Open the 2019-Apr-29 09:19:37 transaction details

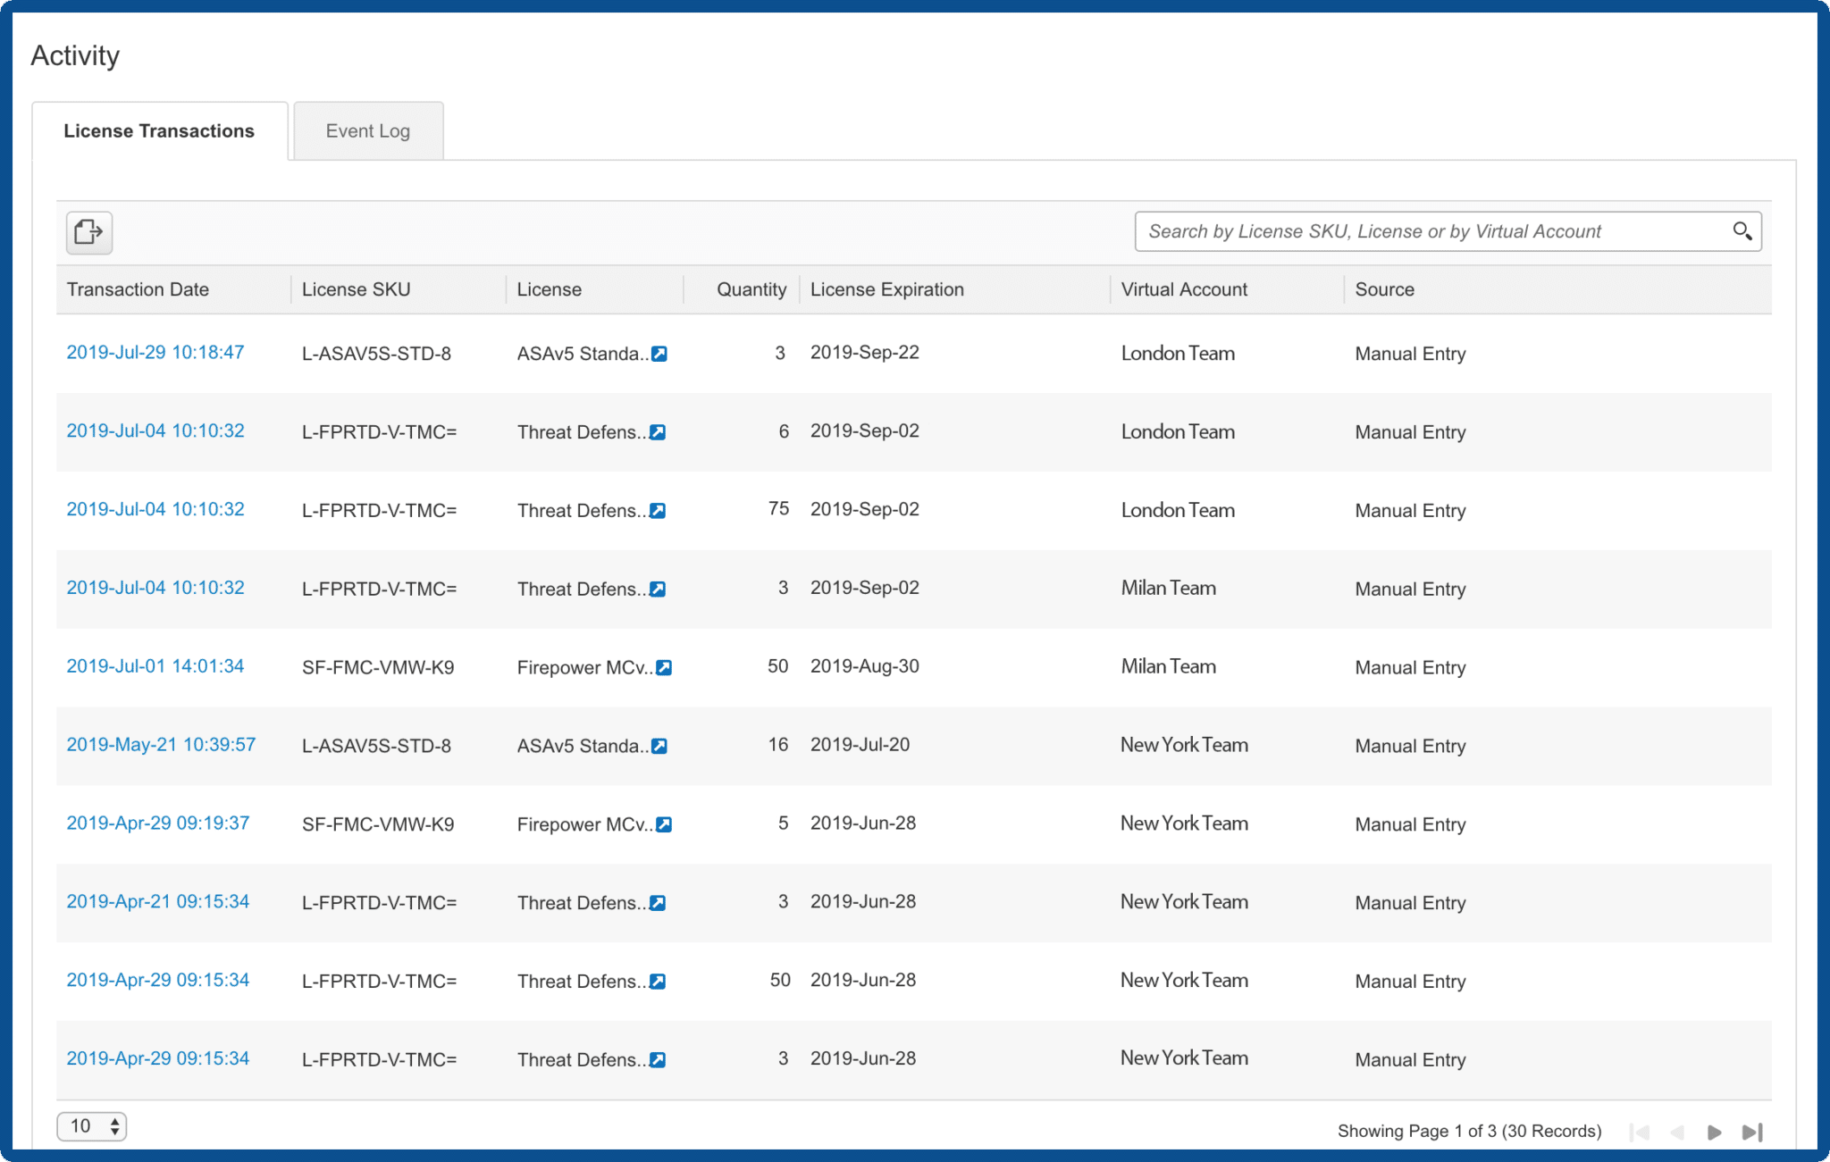pyautogui.click(x=157, y=823)
